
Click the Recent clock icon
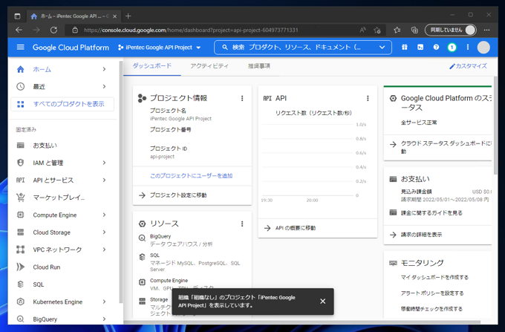click(20, 86)
